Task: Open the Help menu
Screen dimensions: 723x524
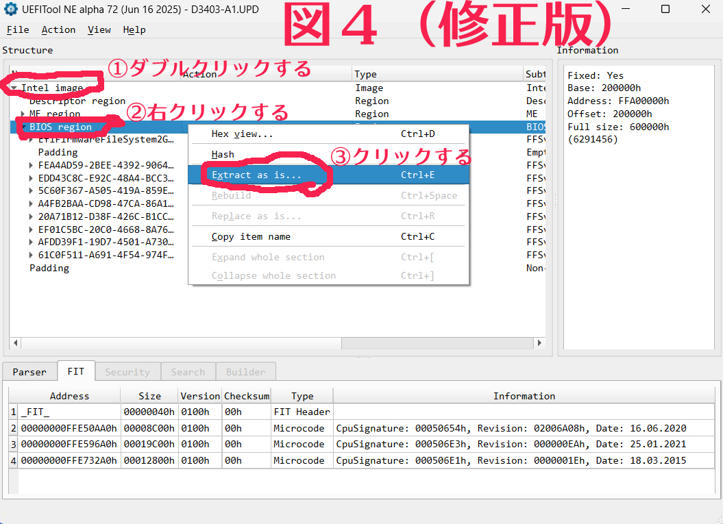Action: tap(134, 29)
